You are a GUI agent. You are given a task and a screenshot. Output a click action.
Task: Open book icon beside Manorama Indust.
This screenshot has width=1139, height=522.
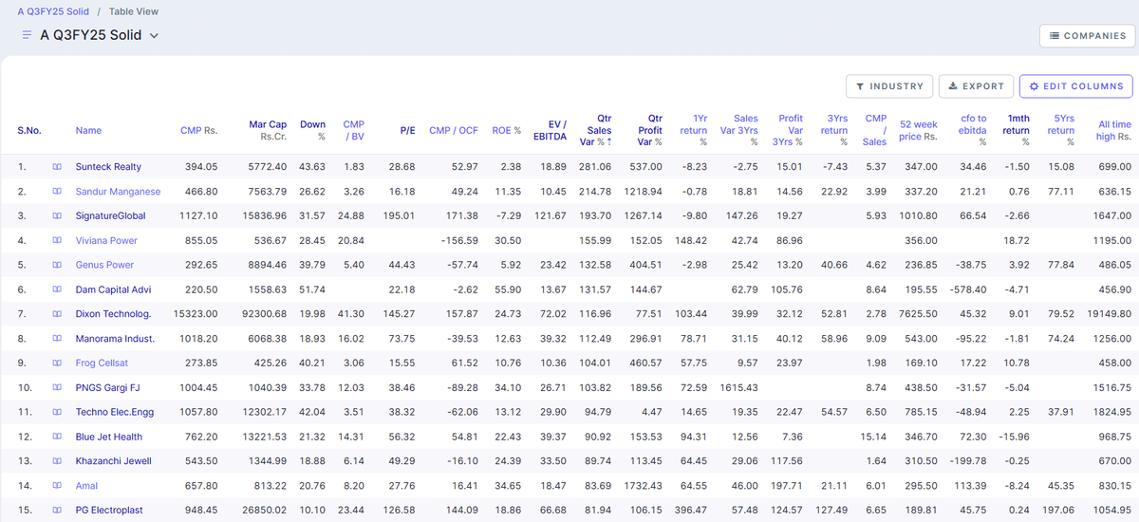[57, 339]
